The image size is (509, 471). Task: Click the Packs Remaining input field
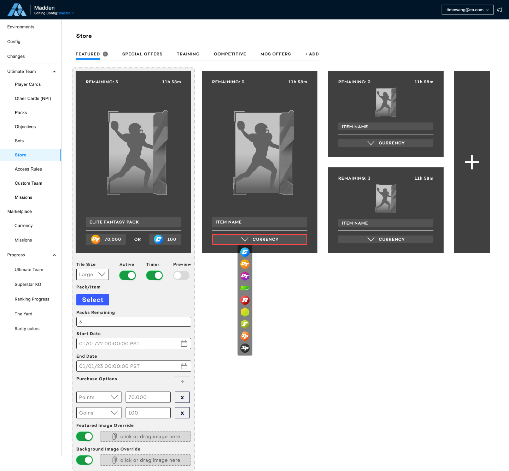[134, 322]
